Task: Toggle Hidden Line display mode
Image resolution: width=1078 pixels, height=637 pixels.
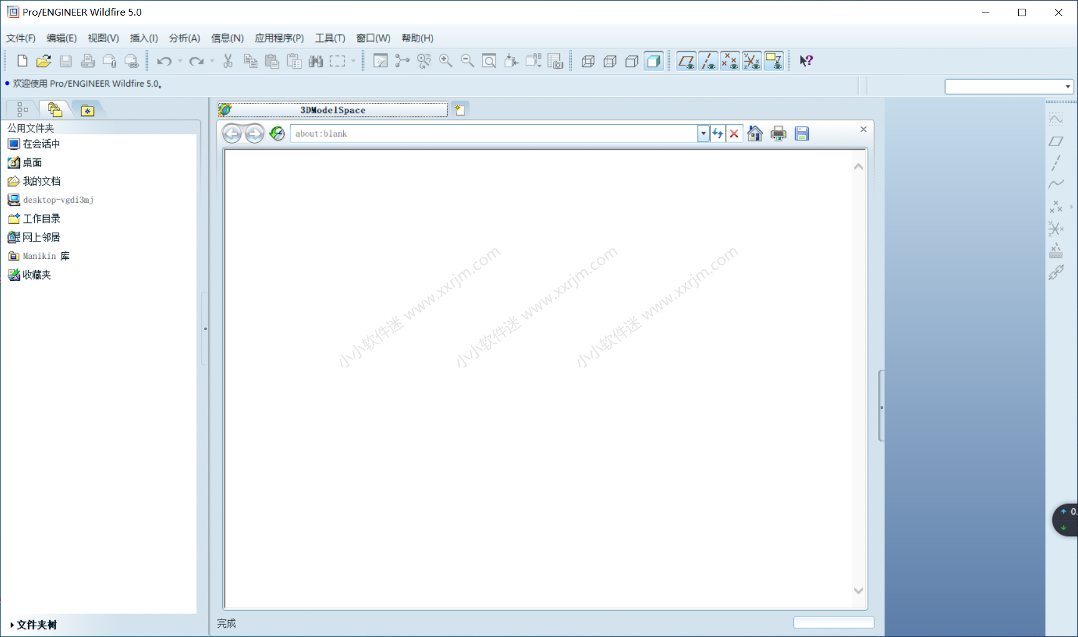Action: click(610, 61)
